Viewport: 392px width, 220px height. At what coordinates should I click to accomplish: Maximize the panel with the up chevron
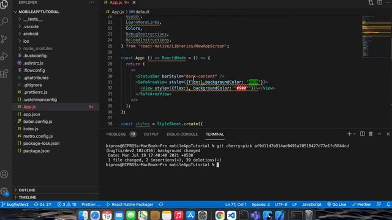pos(380,134)
